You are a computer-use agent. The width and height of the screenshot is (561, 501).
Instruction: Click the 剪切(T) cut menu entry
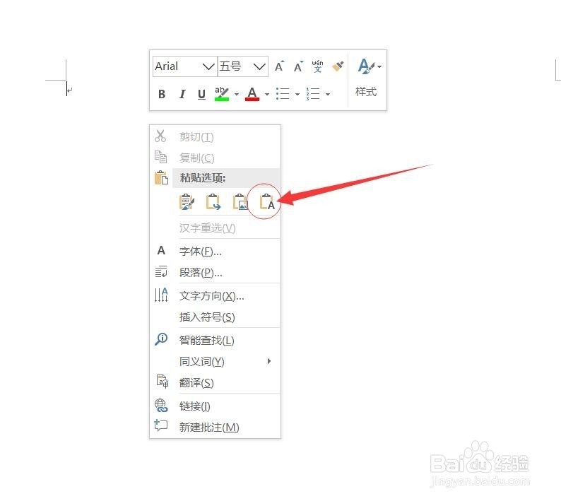click(x=215, y=137)
